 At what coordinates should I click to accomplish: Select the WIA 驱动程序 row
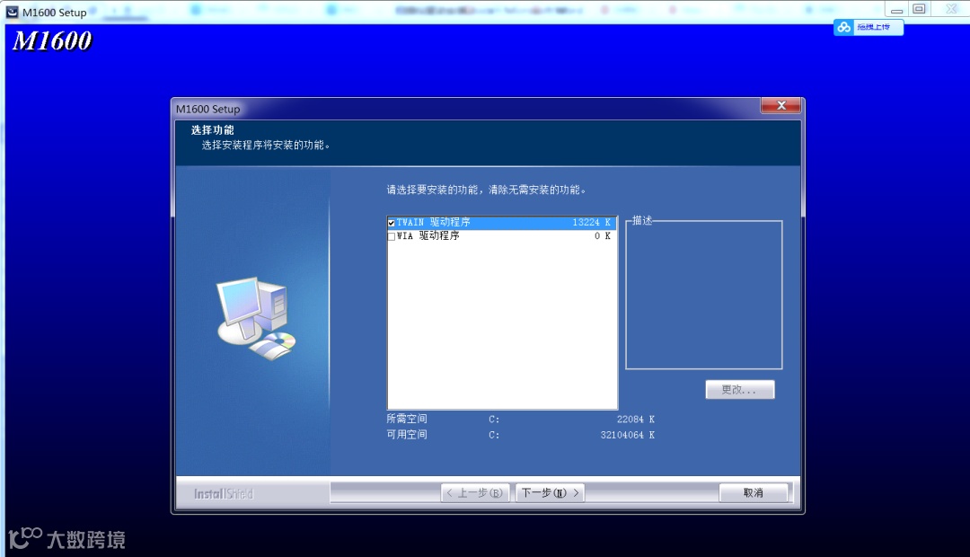[502, 235]
